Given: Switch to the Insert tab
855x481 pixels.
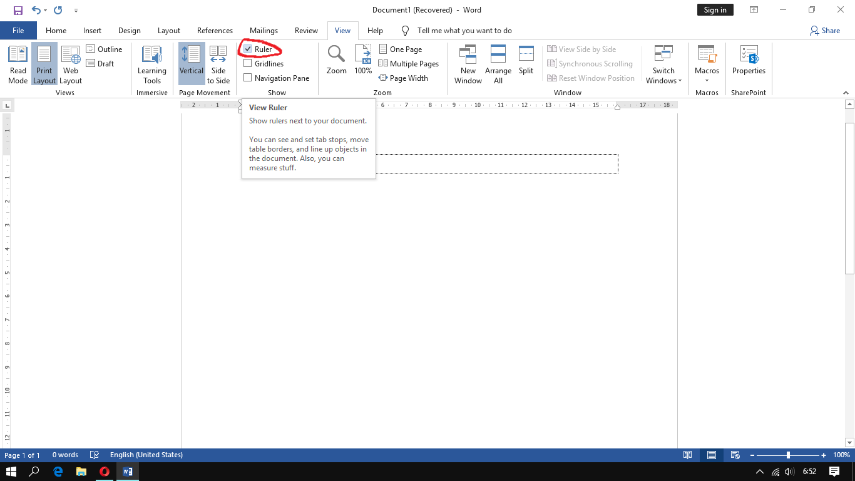Looking at the screenshot, I should [92, 31].
